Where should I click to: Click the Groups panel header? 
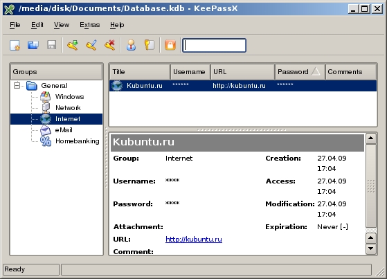(56, 72)
